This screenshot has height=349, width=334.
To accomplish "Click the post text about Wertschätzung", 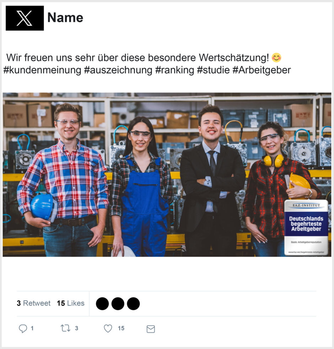I will [138, 58].
